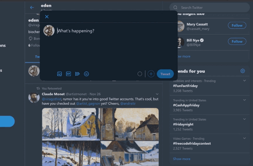Viewport: 253px width, 166px height.
Task: Add another tweet with the plus icon
Action: (x=151, y=74)
